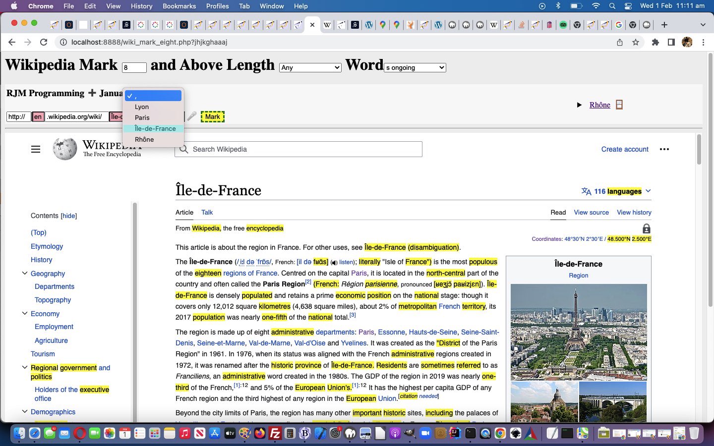Open the personal tools ellipsis menu
The width and height of the screenshot is (714, 446).
(664, 149)
